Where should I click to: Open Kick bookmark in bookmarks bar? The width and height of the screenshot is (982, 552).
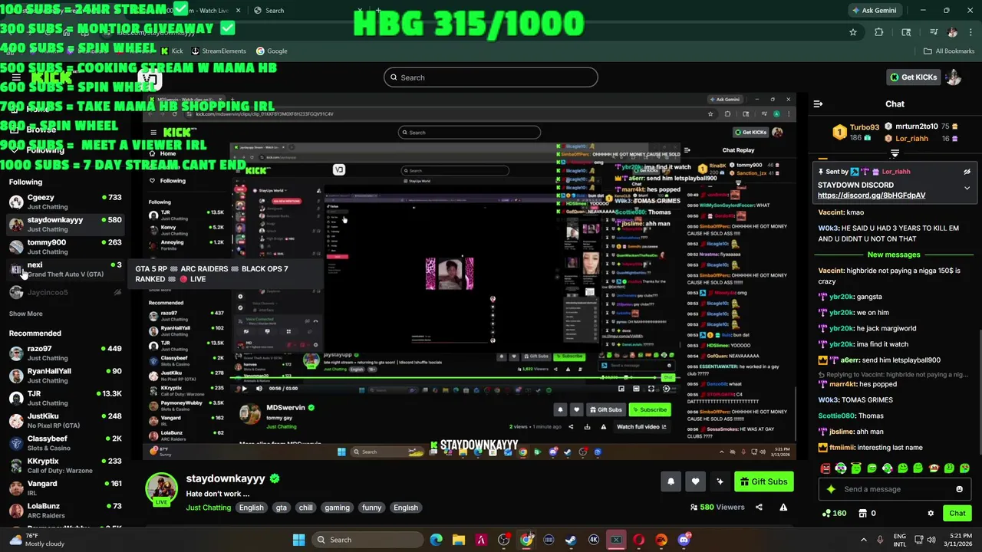click(x=172, y=51)
